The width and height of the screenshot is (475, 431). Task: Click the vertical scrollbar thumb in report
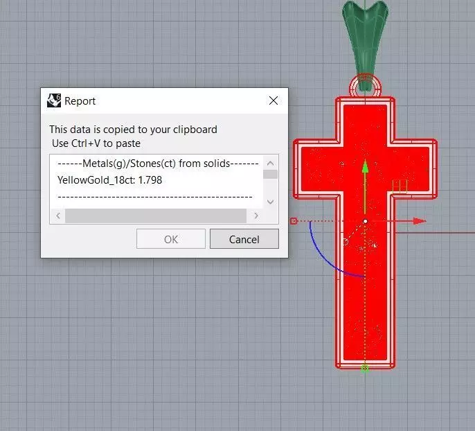coord(270,175)
